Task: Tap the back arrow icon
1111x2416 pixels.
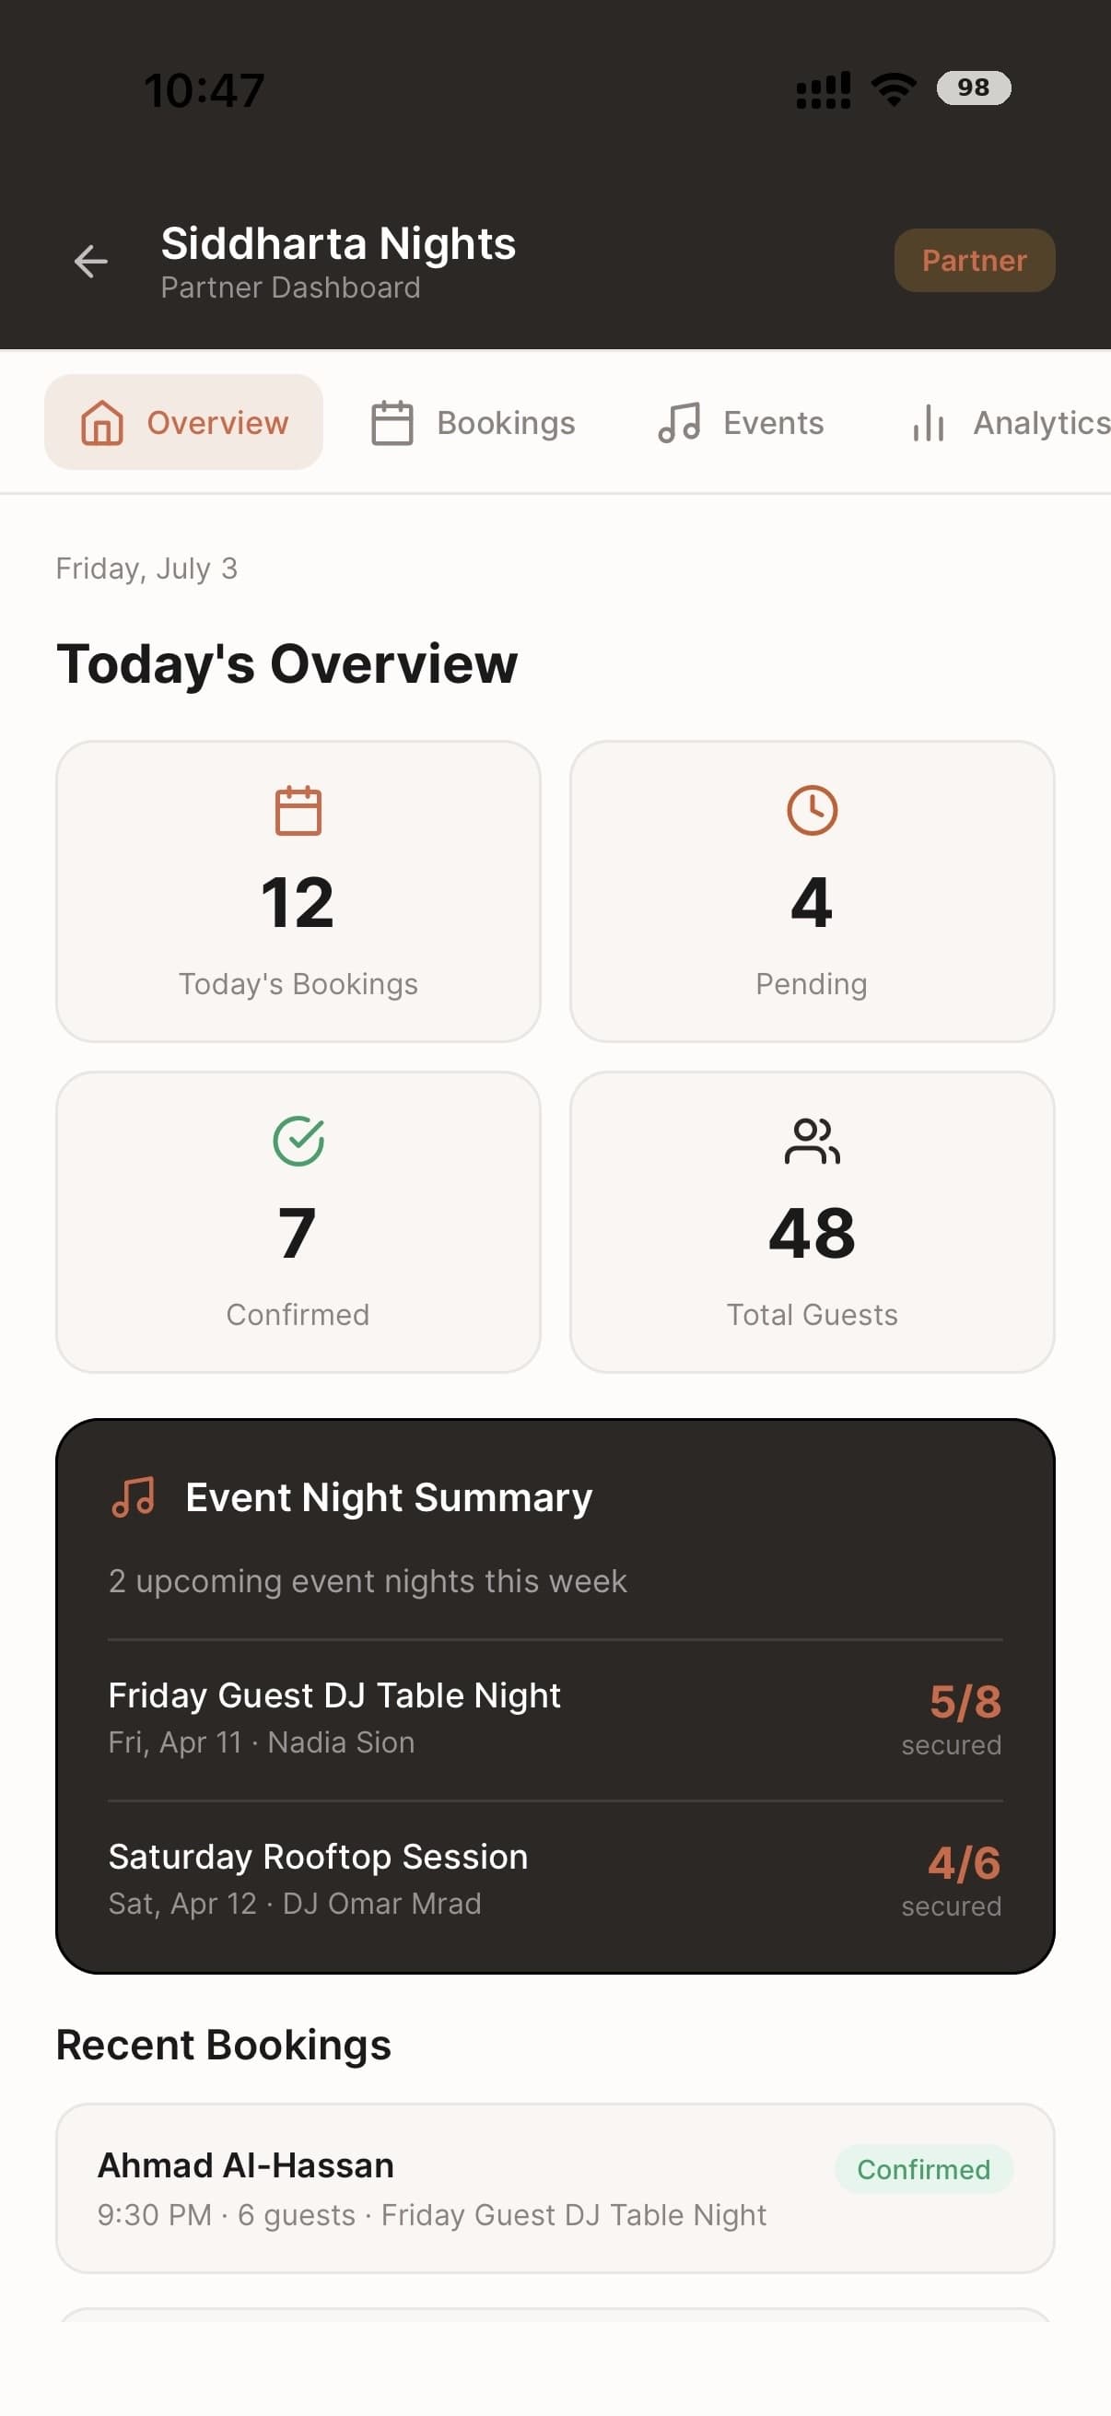Action: click(91, 261)
